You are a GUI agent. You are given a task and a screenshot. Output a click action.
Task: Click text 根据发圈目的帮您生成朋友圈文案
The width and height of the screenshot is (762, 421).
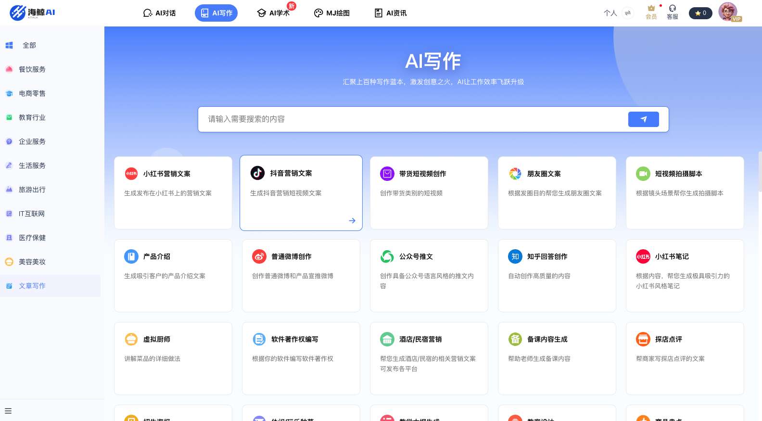pos(555,193)
